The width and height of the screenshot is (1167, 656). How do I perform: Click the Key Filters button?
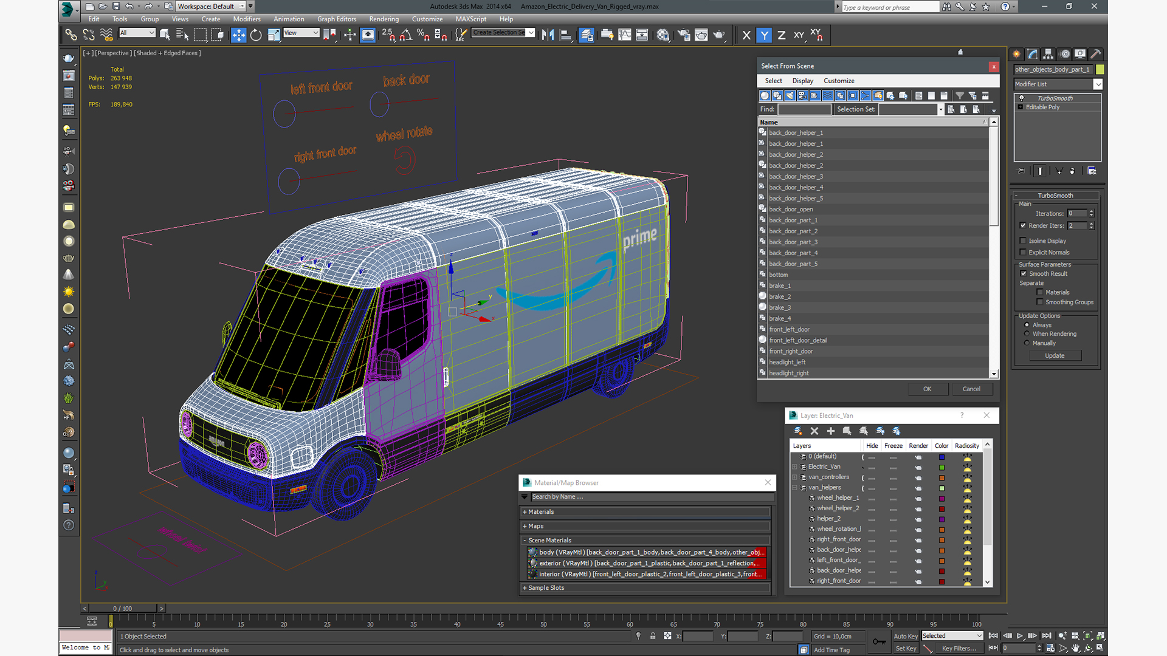click(x=959, y=648)
